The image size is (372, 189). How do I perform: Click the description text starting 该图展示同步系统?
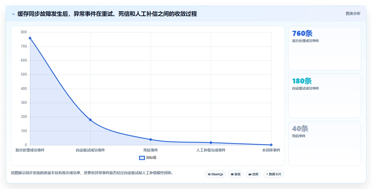93,173
